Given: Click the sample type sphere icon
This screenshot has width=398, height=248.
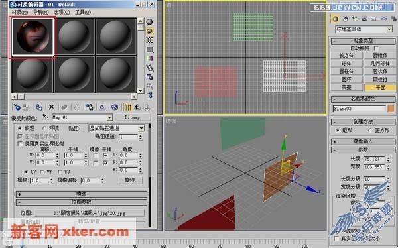Looking at the screenshot, I should (x=149, y=22).
